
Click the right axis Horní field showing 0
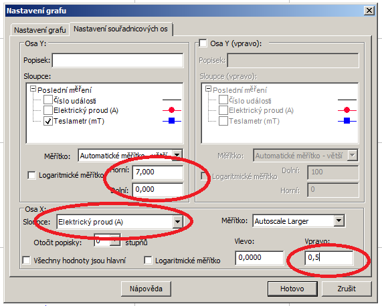click(x=332, y=190)
